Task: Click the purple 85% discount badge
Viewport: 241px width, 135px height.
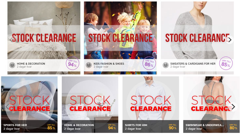Action: coord(226,63)
